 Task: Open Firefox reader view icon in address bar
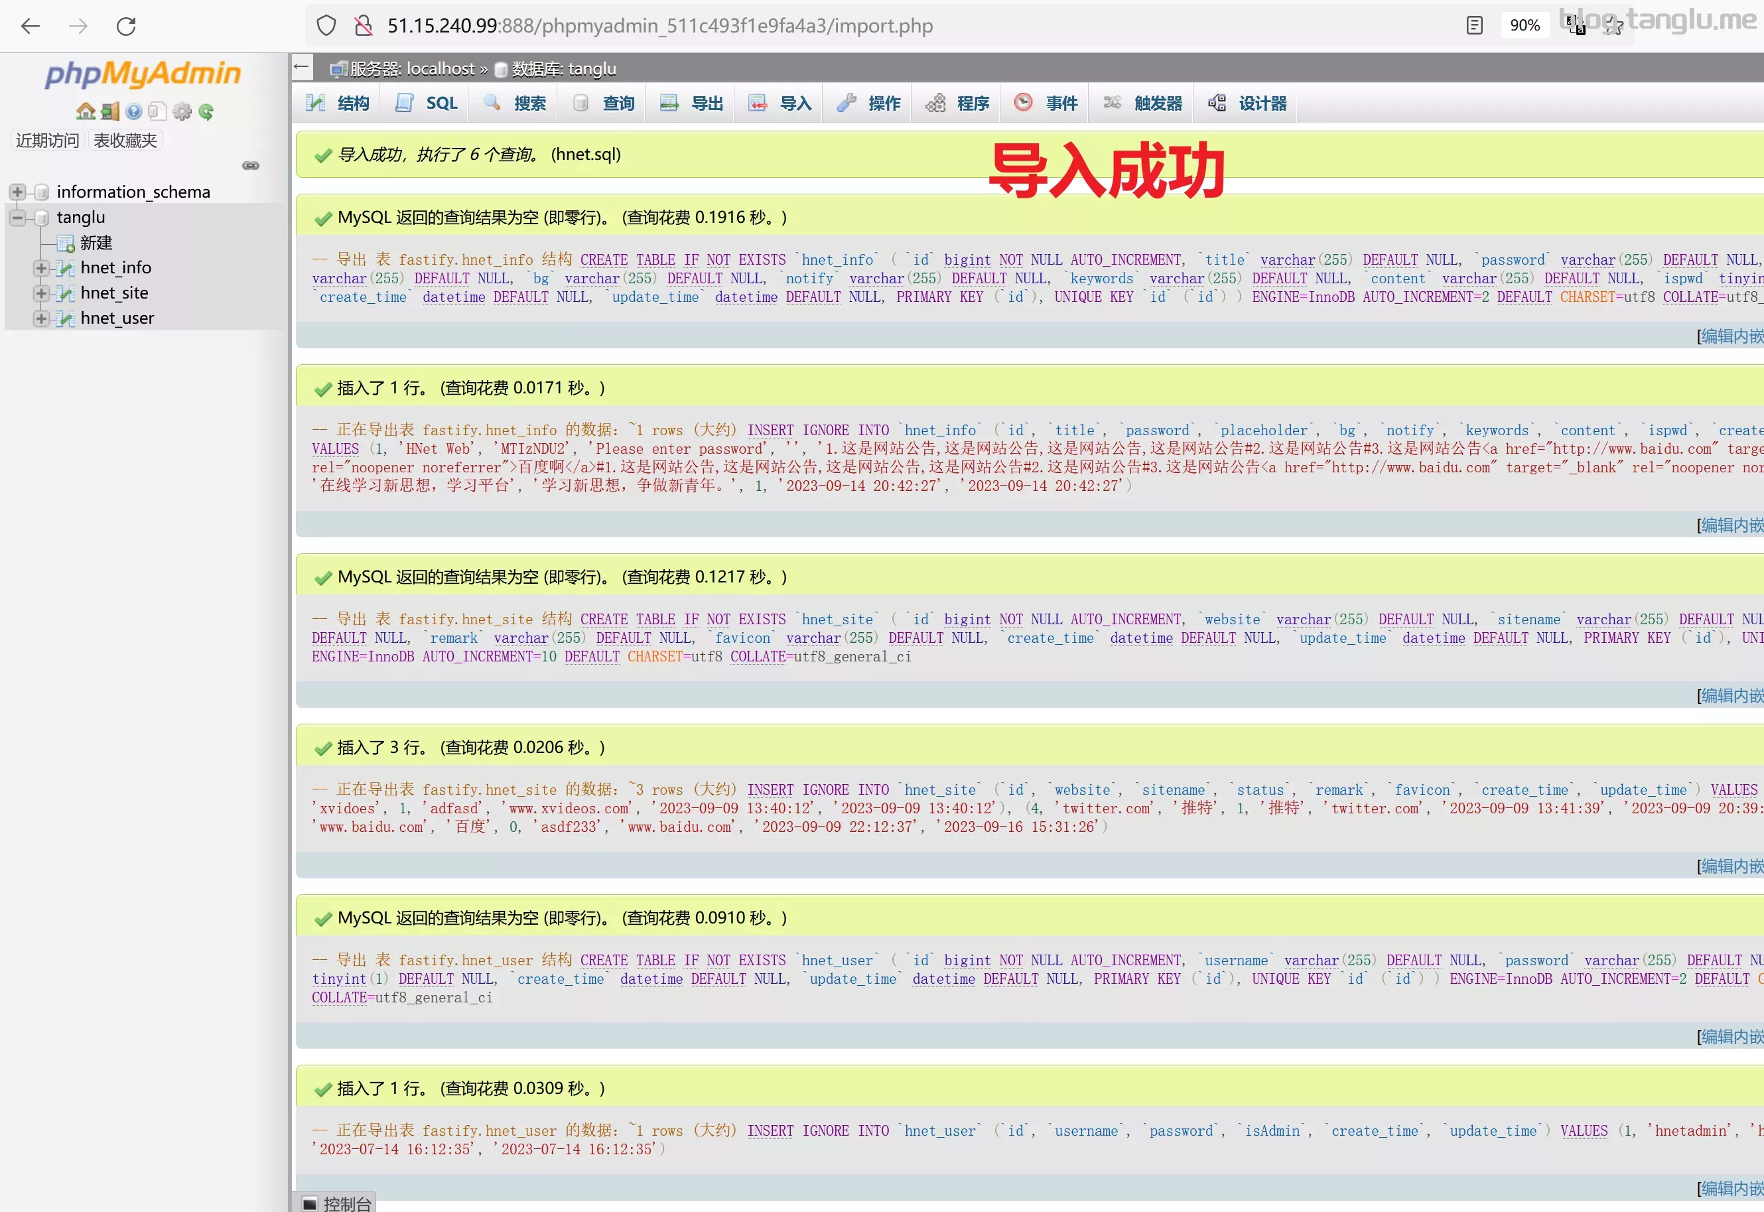click(1474, 26)
